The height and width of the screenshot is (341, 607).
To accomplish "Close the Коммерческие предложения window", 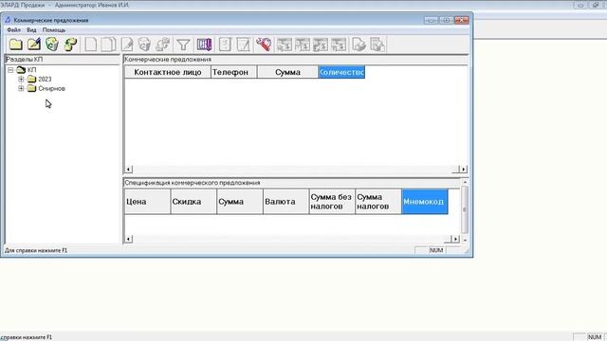I will click(462, 20).
